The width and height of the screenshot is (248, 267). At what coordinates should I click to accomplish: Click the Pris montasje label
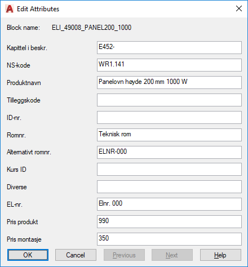24,239
